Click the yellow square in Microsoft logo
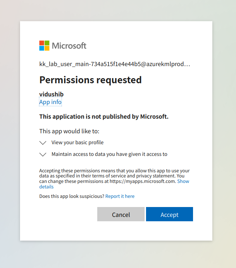 pyautogui.click(x=47, y=48)
